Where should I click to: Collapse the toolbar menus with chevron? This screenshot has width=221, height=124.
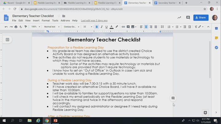point(208,27)
